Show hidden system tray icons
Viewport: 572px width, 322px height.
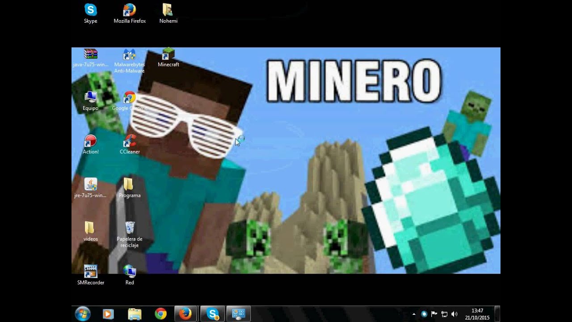point(414,314)
